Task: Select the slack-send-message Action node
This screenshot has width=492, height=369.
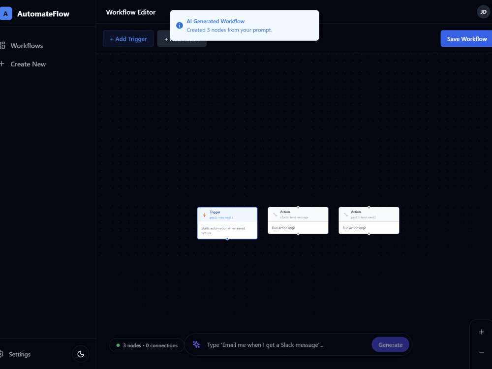Action: coord(298,220)
